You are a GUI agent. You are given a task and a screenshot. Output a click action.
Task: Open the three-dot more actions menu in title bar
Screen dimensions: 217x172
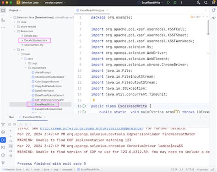point(181,3)
